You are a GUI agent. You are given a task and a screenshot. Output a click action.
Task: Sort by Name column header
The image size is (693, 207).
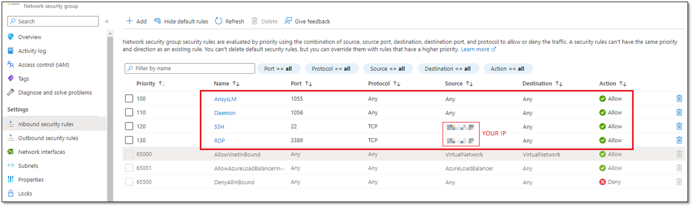tap(227, 83)
